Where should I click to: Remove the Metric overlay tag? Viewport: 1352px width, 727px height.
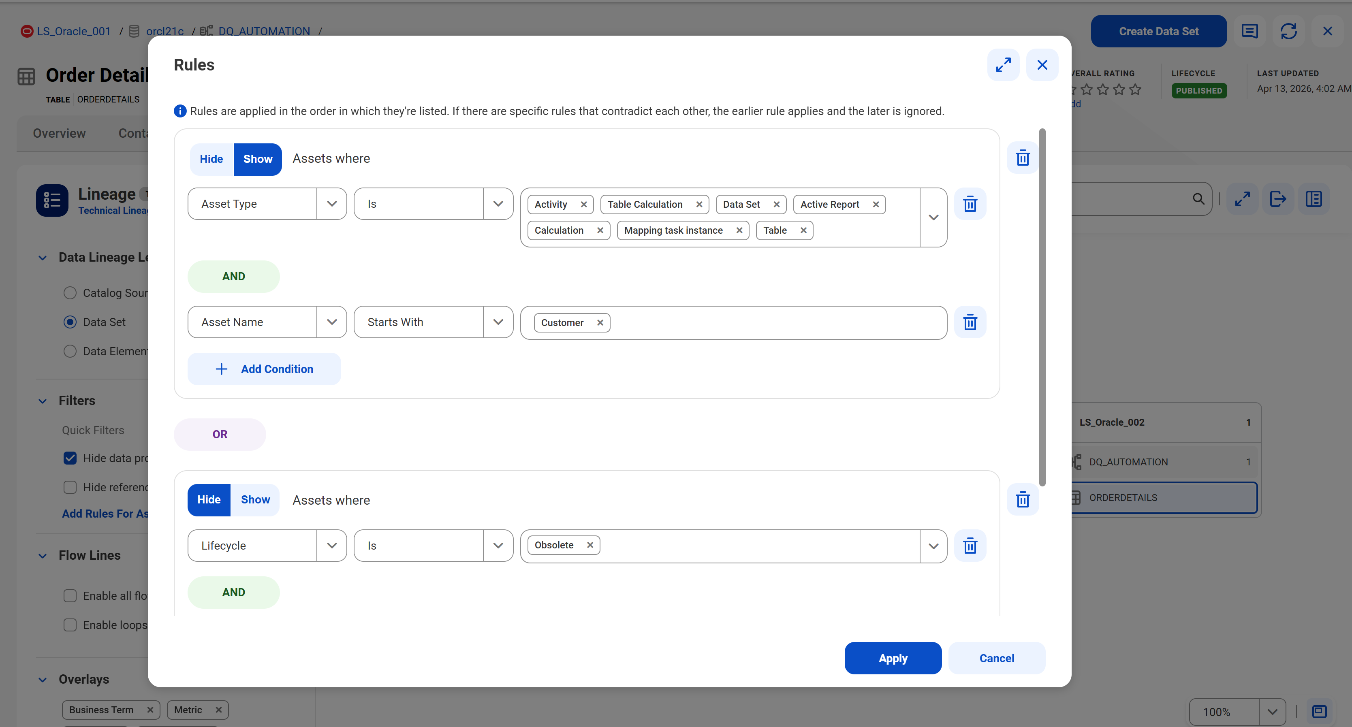(x=219, y=710)
